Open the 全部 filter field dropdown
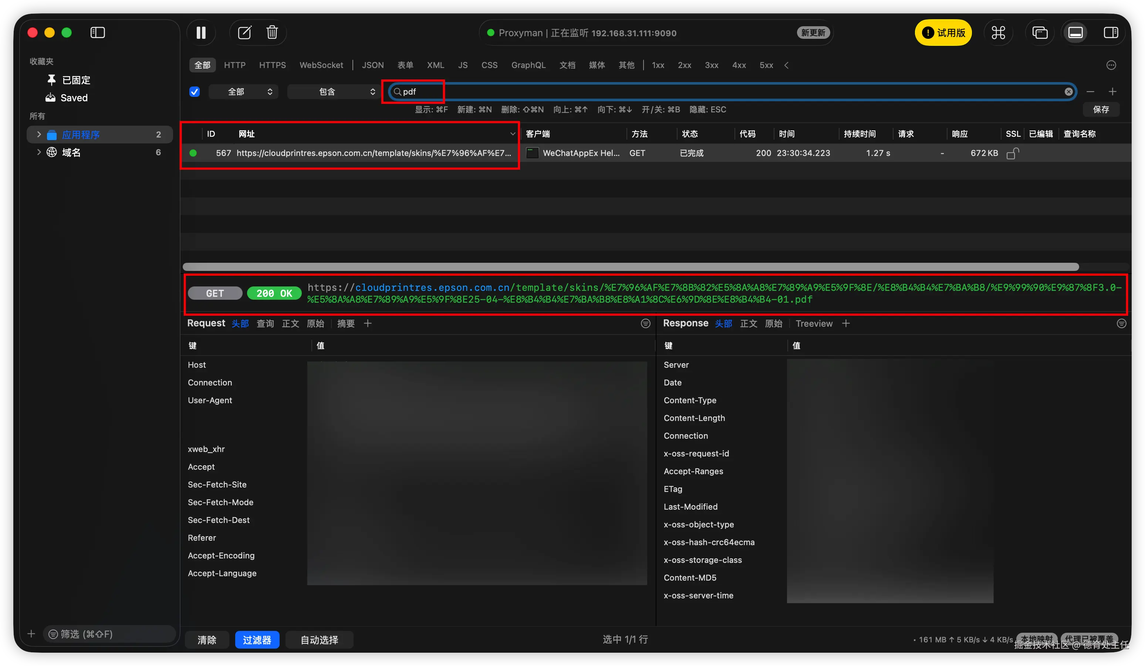 point(244,92)
